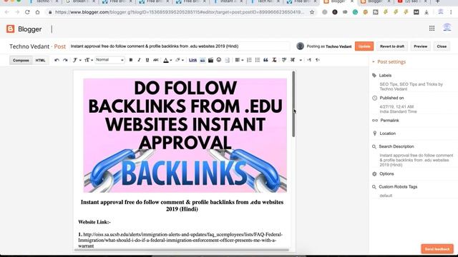Switch to the Instant browser tab

coord(228,1)
